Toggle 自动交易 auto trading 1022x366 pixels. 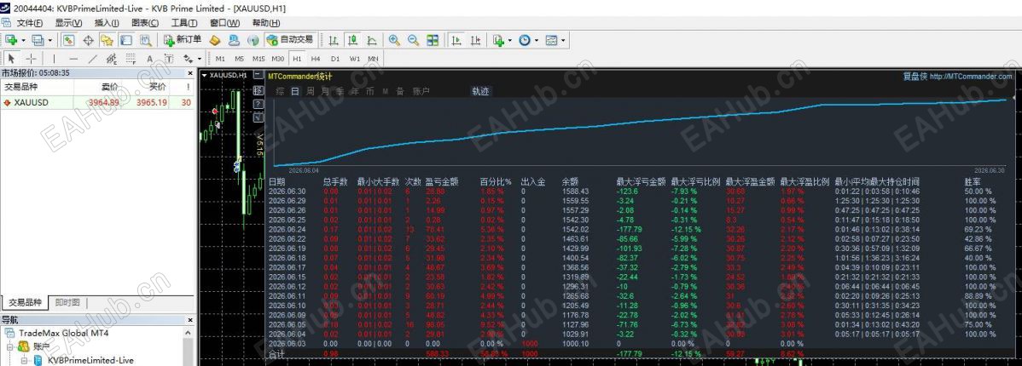point(290,40)
